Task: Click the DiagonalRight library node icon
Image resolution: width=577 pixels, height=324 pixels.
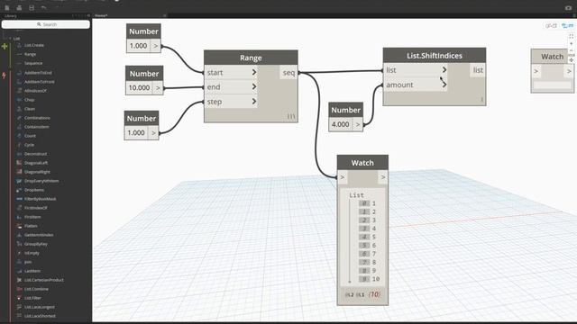Action: [x=19, y=172]
